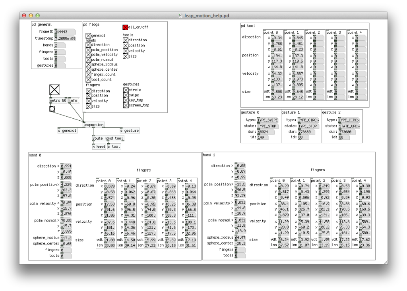This screenshot has width=407, height=291.
Task: Click the bang object below metro 50
Action: 52,109
